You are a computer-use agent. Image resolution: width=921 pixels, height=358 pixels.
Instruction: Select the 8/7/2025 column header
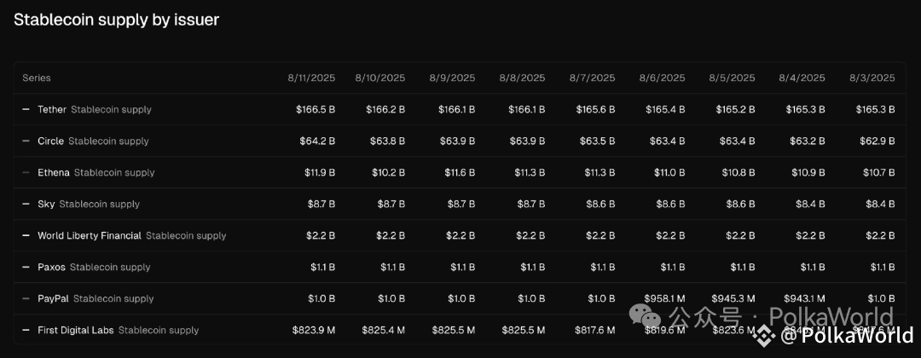click(x=592, y=78)
